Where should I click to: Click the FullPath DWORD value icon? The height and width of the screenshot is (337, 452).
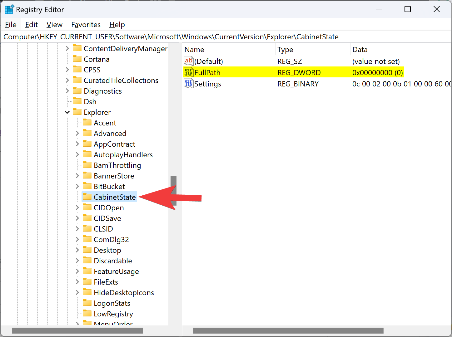point(188,72)
